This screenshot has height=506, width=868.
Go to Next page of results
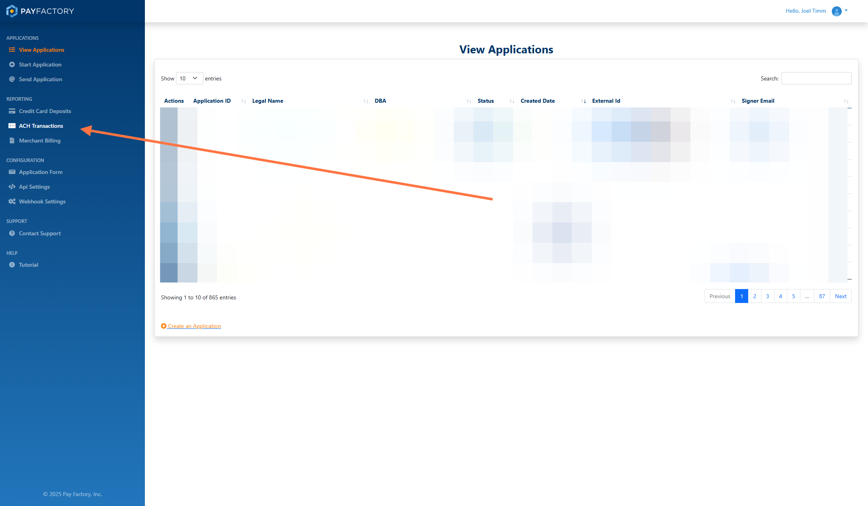[x=841, y=296]
